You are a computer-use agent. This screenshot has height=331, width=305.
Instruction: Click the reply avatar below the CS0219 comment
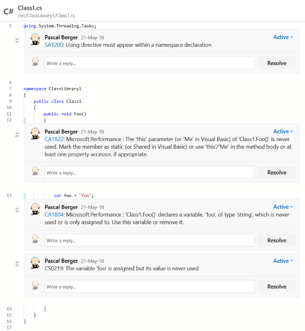(x=36, y=286)
